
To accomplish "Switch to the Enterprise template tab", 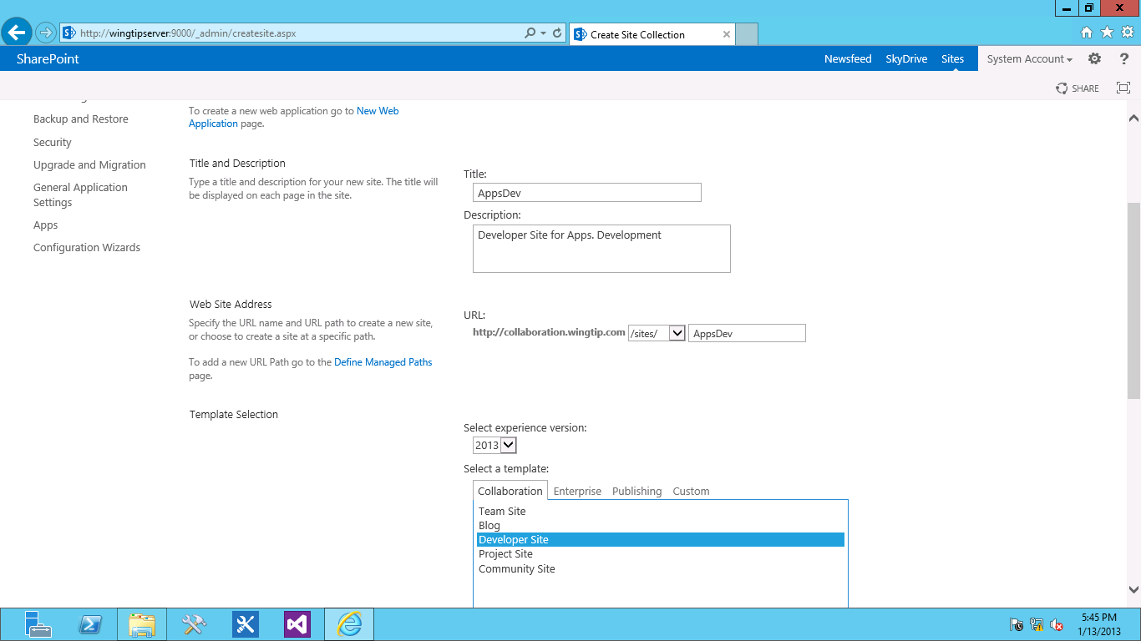I will 577,491.
